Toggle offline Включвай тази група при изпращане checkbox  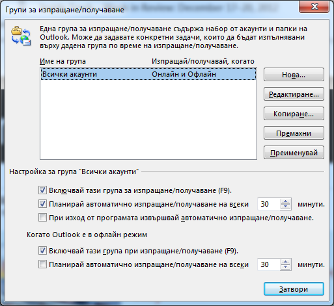42,251
